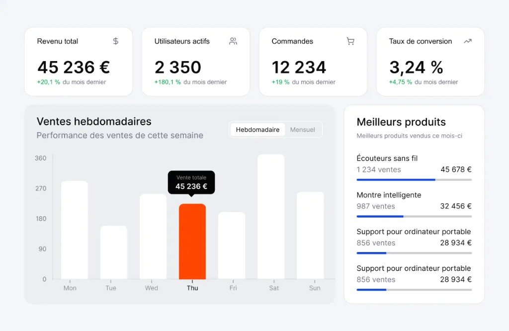Click the 12 234 Commandes value
The width and height of the screenshot is (509, 331).
click(x=299, y=67)
